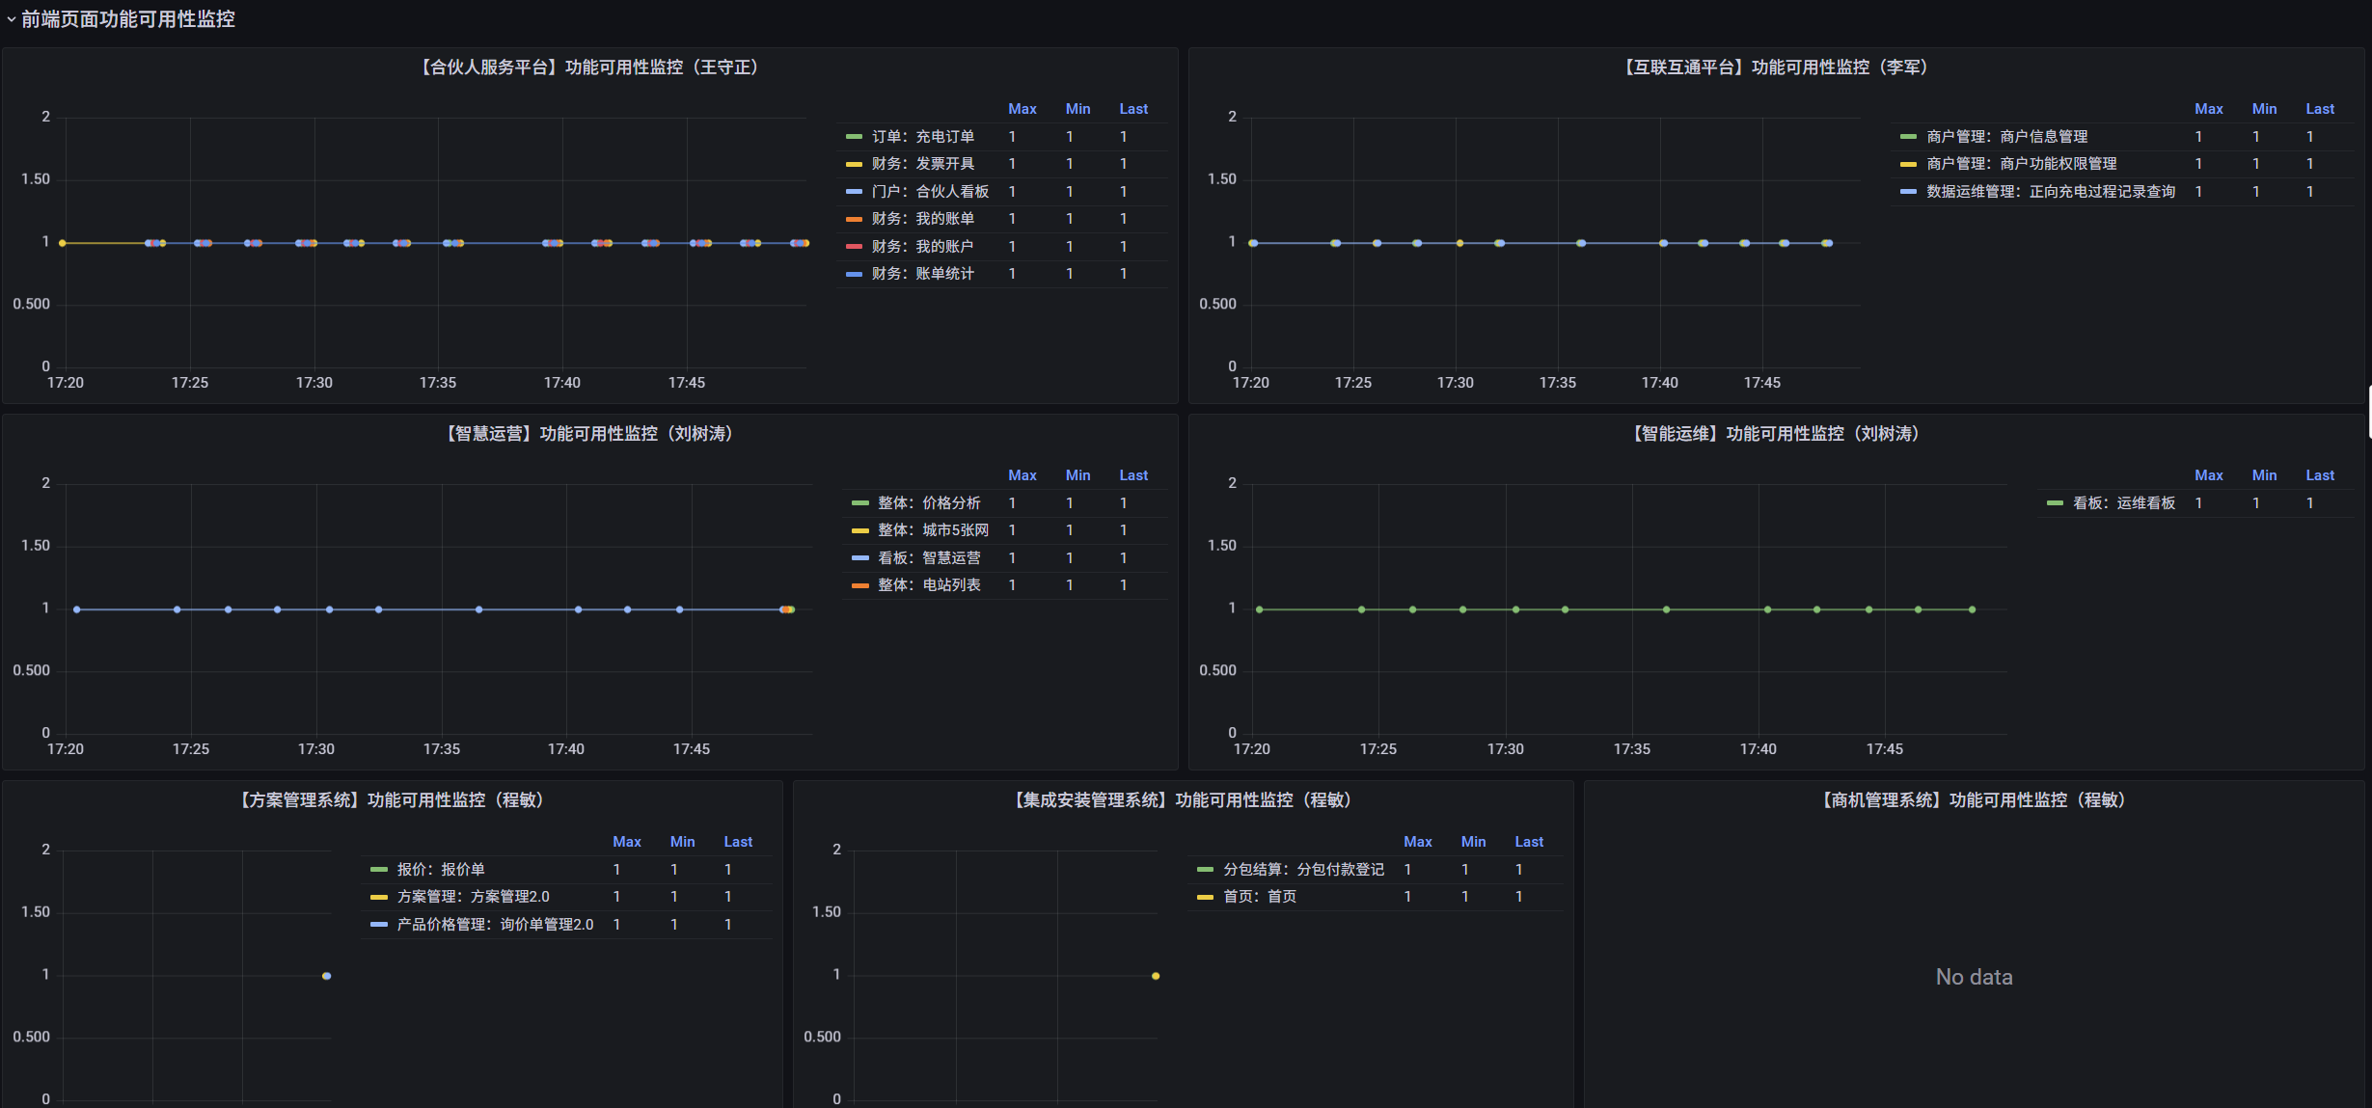
Task: Click color swatch of 门户:合伙人看板 series
Action: 854,192
